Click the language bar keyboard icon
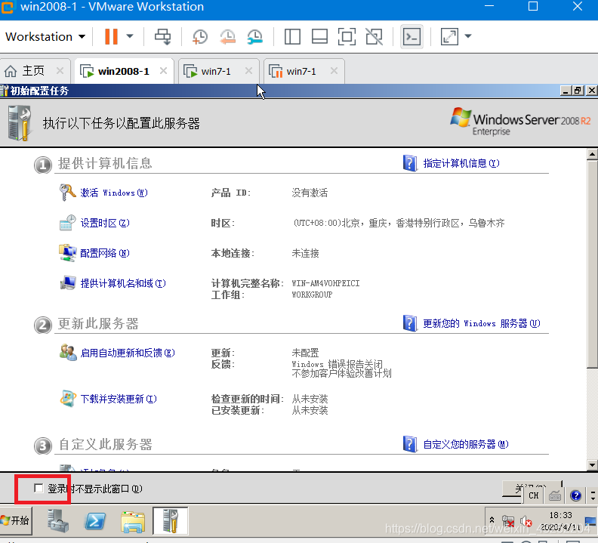 [x=555, y=495]
